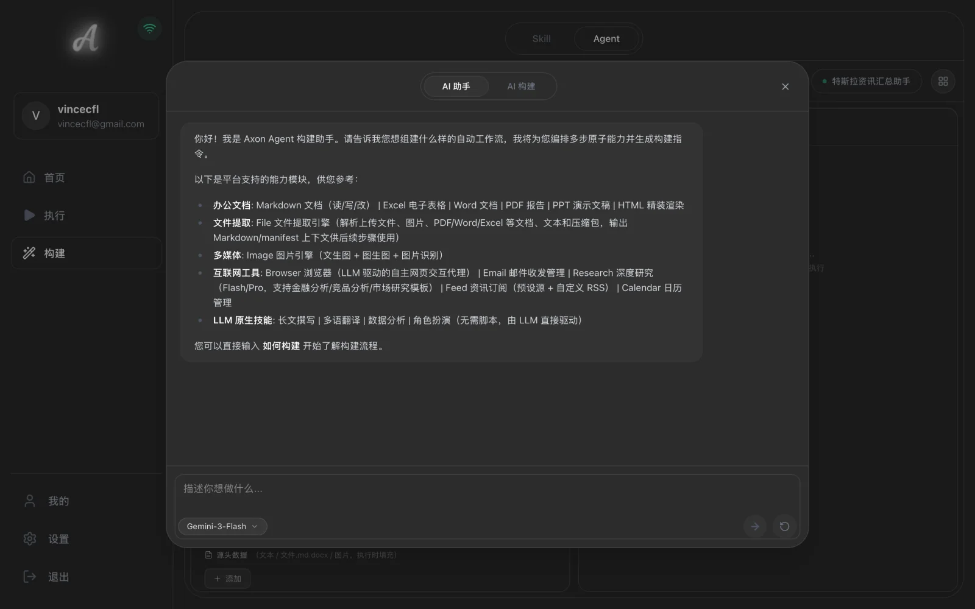975x609 pixels.
Task: Click the grid view icon at top right
Action: pyautogui.click(x=943, y=81)
